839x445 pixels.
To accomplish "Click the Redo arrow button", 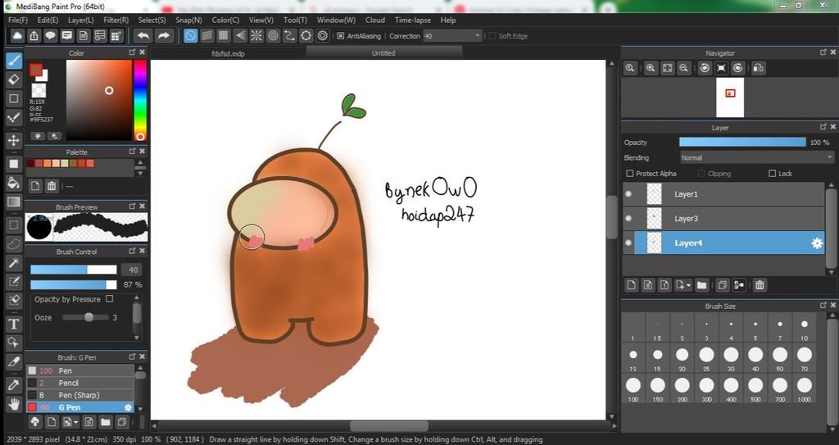I will tap(164, 36).
